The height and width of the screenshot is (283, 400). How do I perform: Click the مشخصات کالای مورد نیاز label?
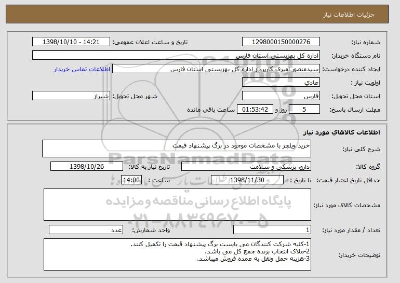(346, 205)
